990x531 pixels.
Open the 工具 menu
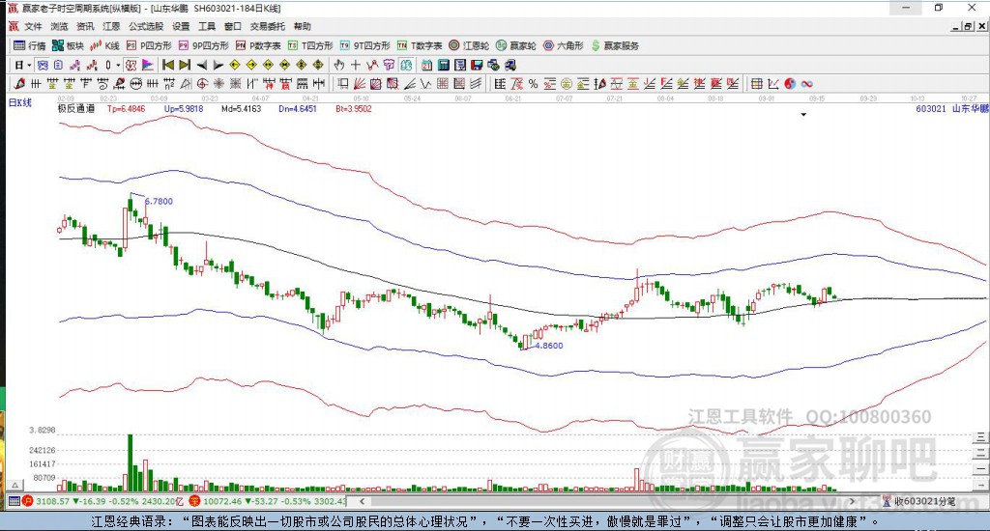[x=207, y=26]
